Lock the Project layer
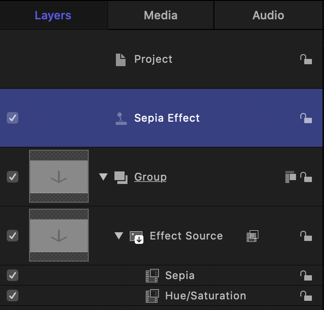The height and width of the screenshot is (310, 324). coord(306,59)
